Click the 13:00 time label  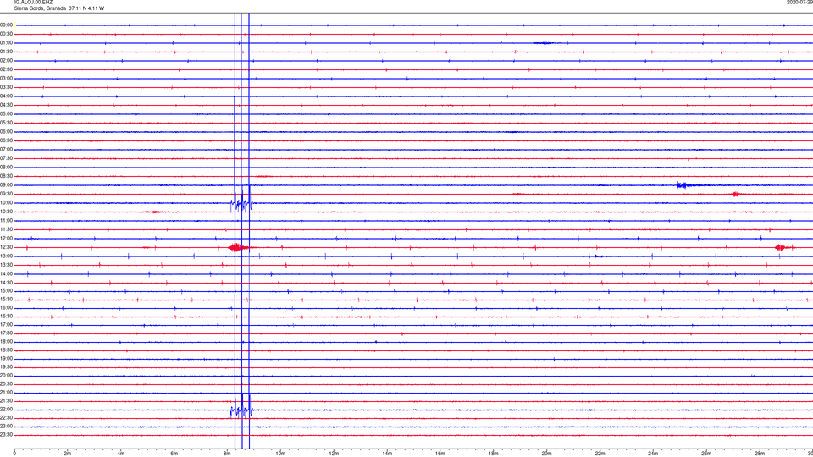coord(7,256)
